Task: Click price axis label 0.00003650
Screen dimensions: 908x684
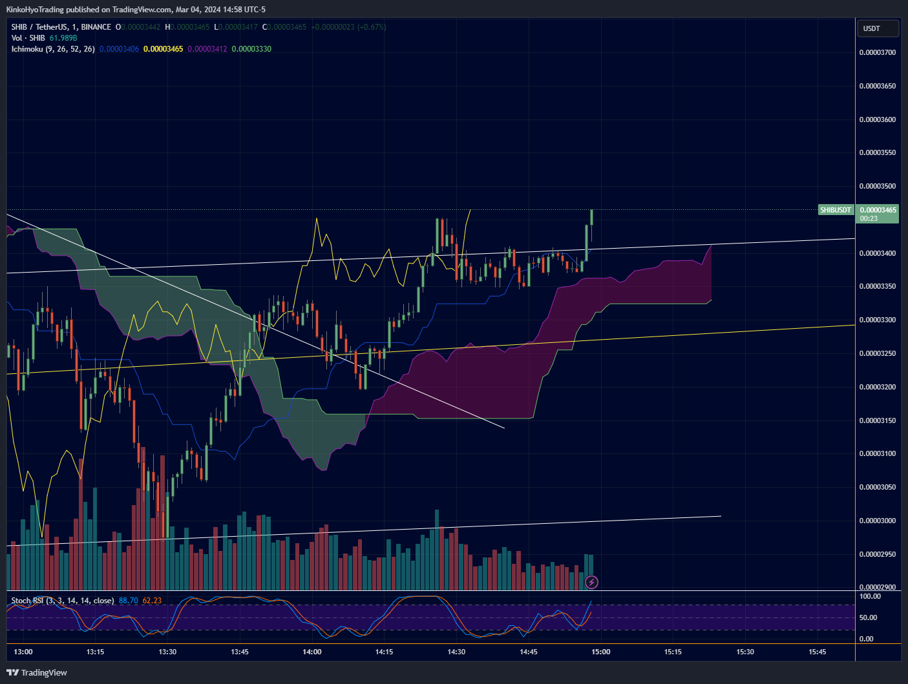Action: point(878,86)
